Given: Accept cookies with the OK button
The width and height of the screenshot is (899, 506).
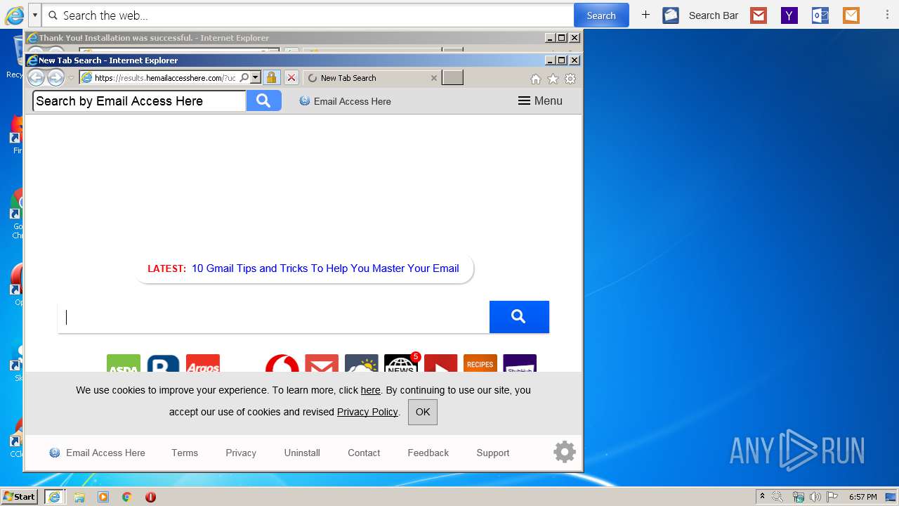Looking at the screenshot, I should 423,412.
